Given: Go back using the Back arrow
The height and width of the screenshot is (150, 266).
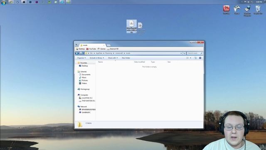Looking at the screenshot, I should pyautogui.click(x=77, y=53).
